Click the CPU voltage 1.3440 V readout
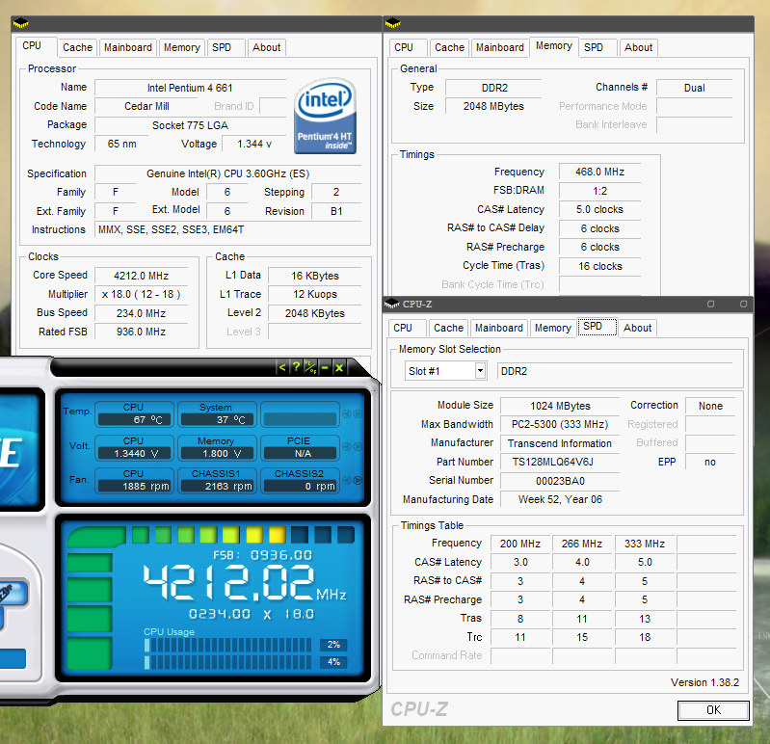Screen dimensions: 770x744 [136, 453]
